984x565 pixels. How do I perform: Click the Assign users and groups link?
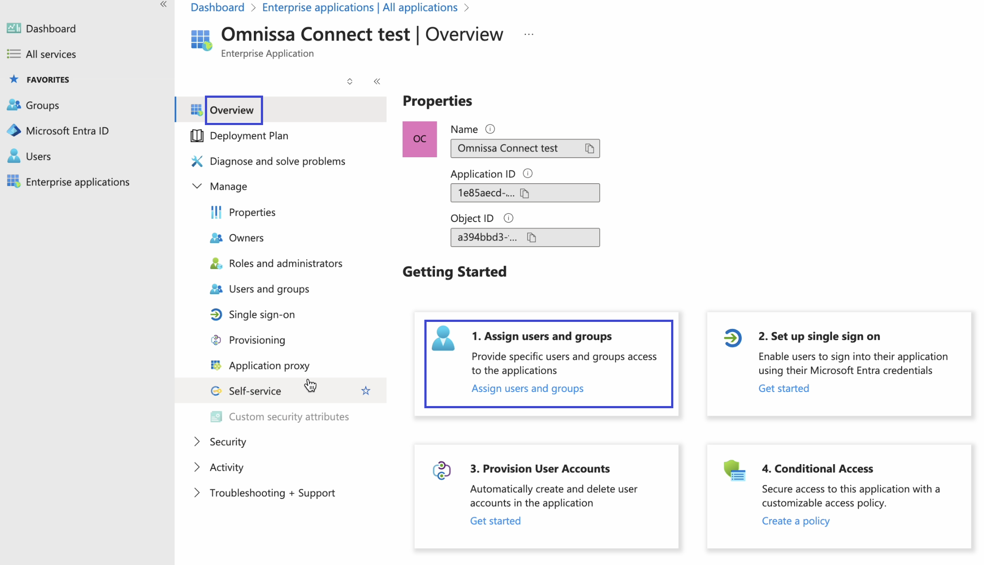[527, 388]
